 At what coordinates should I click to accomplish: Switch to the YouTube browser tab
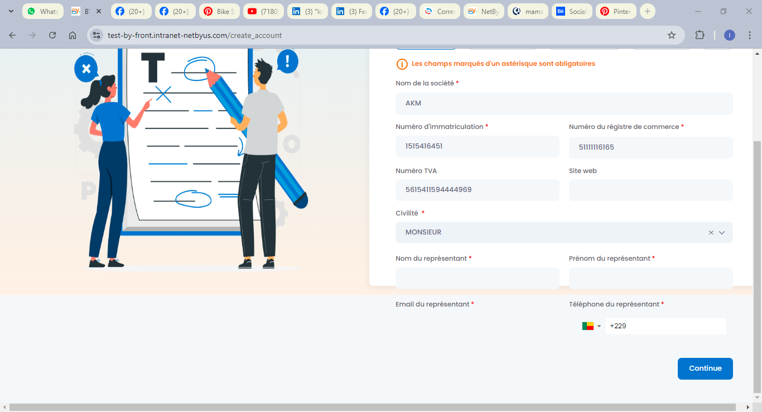(x=263, y=11)
